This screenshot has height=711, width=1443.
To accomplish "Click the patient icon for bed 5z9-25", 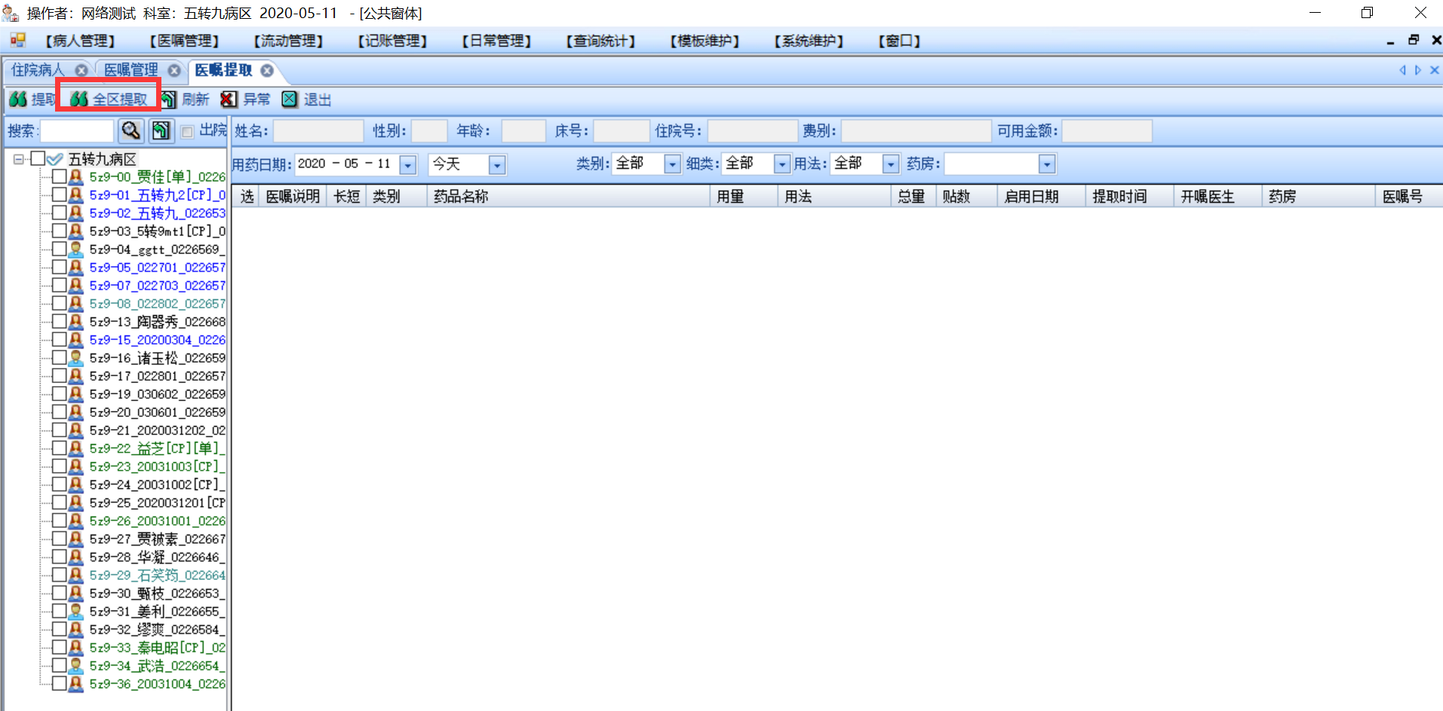I will tap(76, 503).
